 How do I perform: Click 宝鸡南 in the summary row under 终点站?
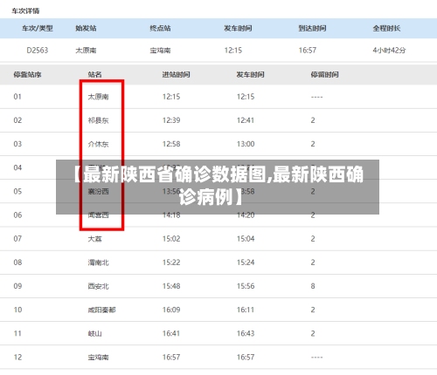pyautogui.click(x=160, y=51)
